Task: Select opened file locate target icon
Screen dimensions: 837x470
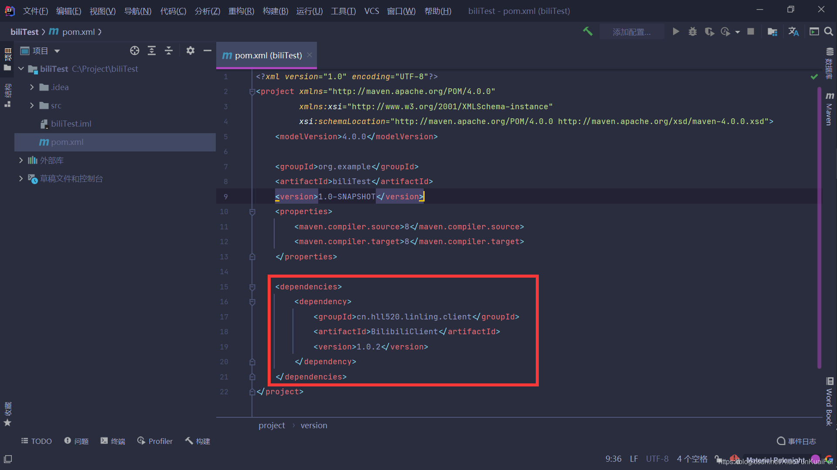Action: 135,50
